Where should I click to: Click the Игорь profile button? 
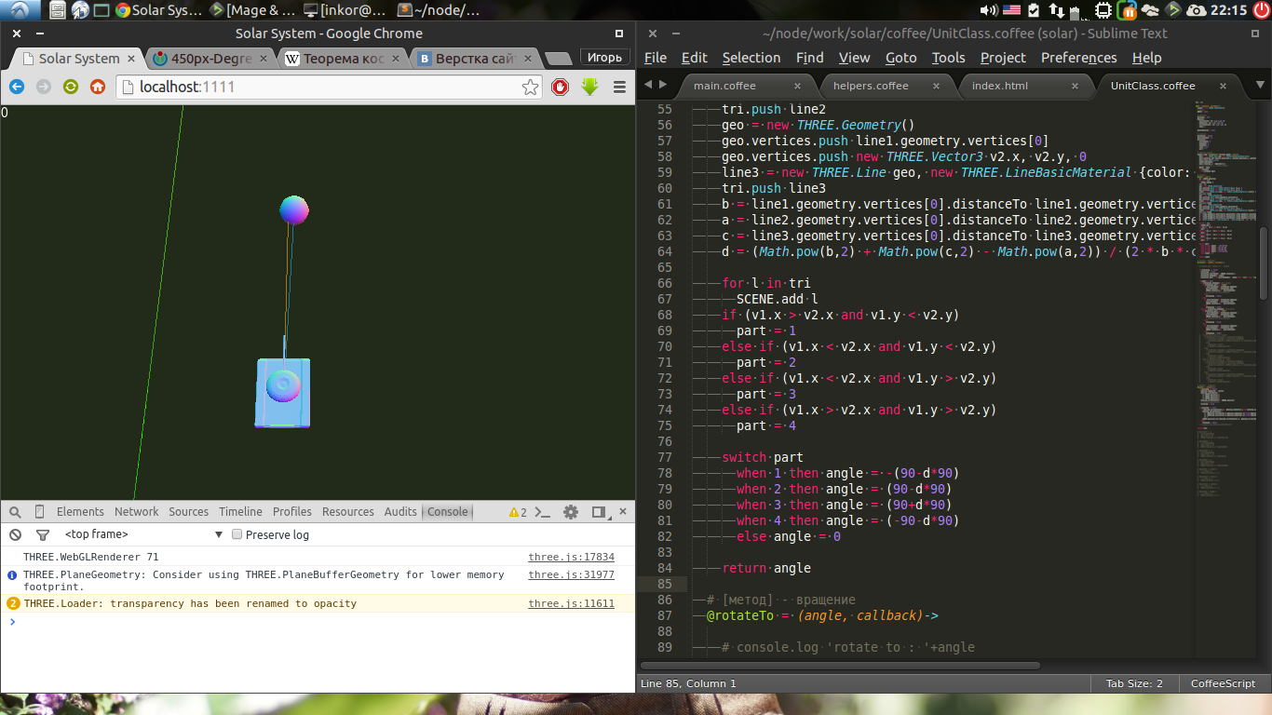[604, 58]
